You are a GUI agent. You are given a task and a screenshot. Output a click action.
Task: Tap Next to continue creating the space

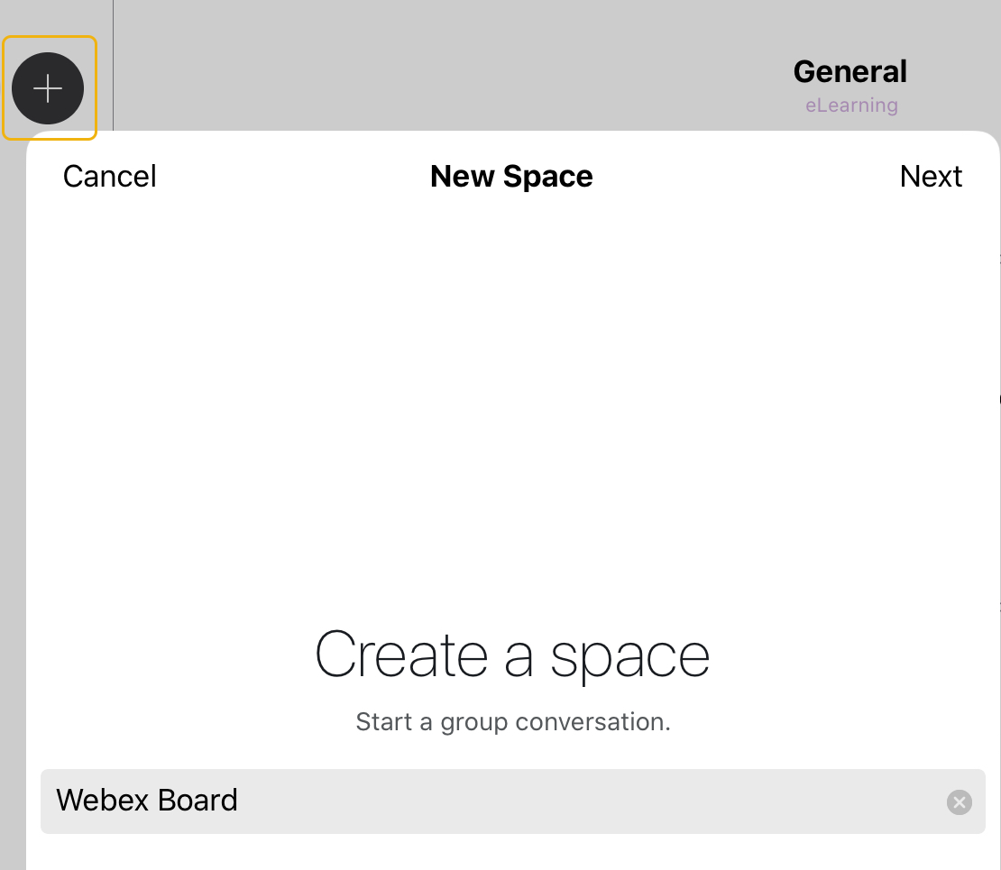pyautogui.click(x=932, y=177)
